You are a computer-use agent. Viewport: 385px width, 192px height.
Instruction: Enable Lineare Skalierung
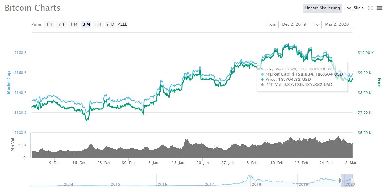click(x=322, y=8)
